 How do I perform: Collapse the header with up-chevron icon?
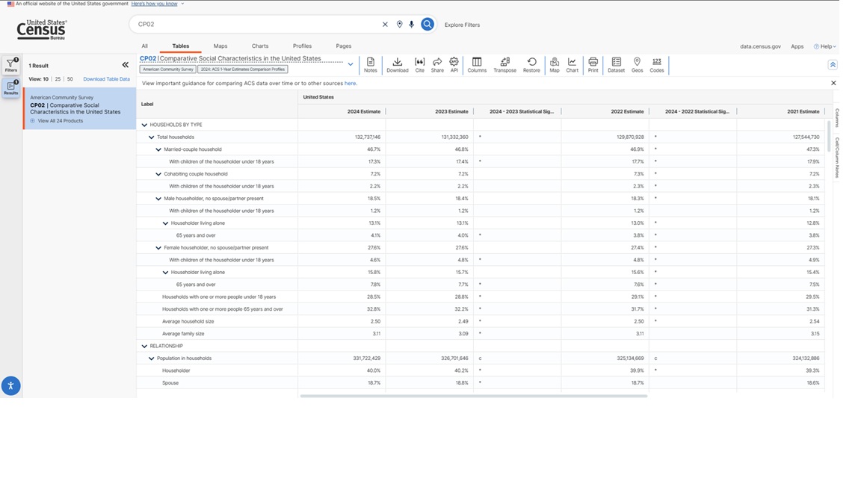pyautogui.click(x=833, y=65)
